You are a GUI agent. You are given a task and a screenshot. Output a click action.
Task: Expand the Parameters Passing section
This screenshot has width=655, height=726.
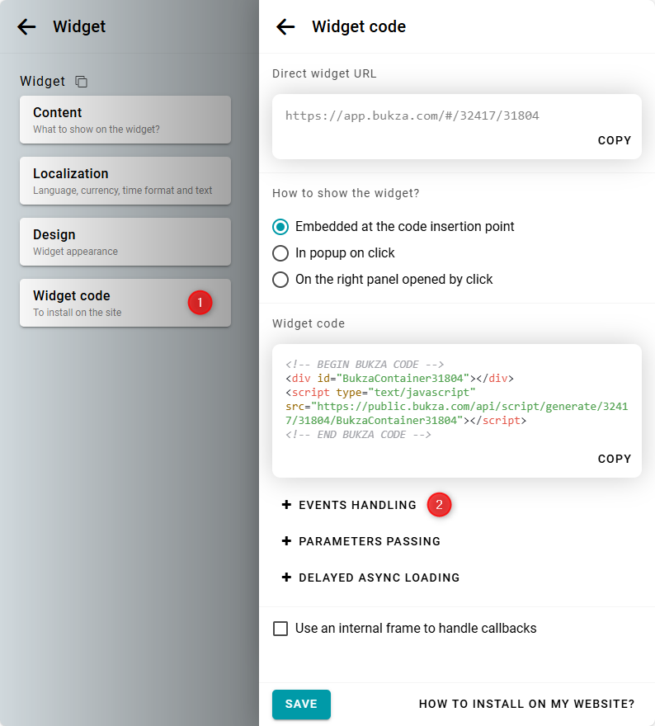click(369, 541)
